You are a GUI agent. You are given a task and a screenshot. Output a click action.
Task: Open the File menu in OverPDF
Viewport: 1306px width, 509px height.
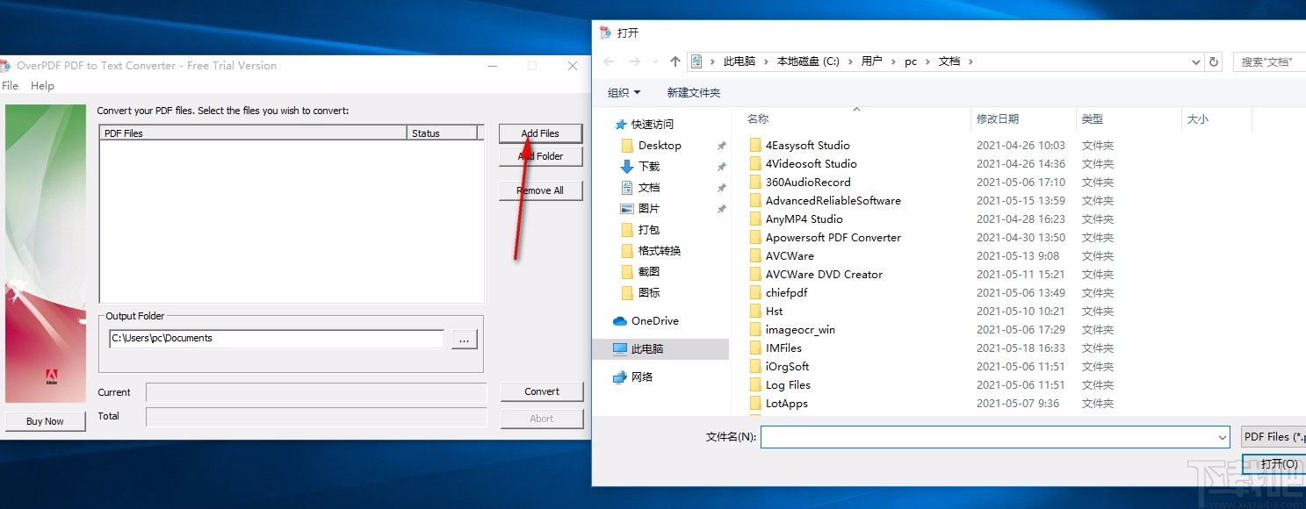tap(10, 85)
